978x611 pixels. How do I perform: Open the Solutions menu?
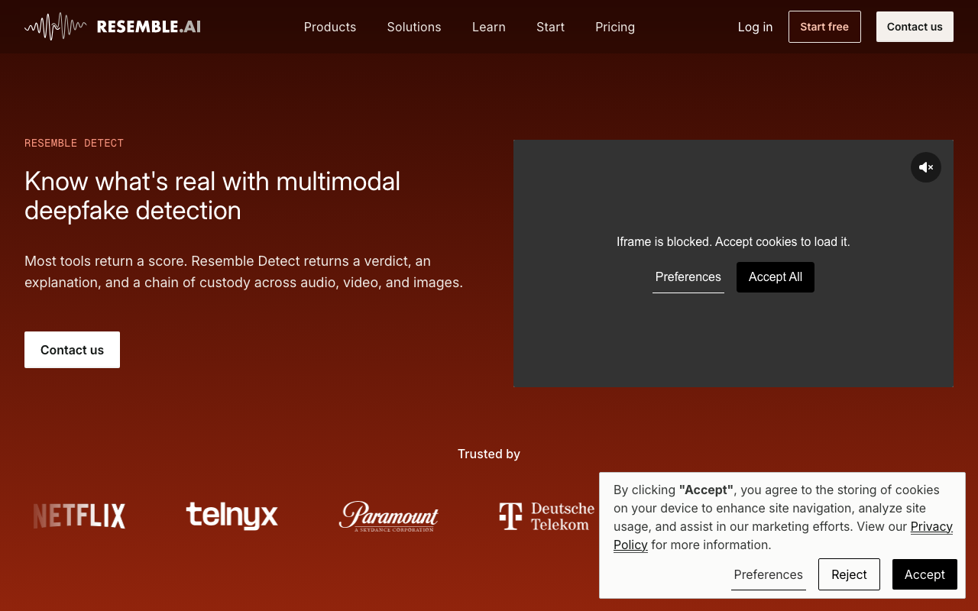pyautogui.click(x=414, y=27)
